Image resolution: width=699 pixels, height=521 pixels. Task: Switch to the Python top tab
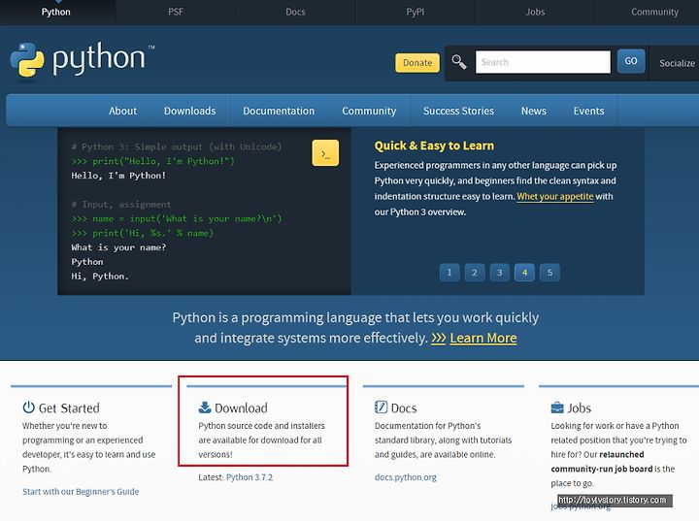pyautogui.click(x=56, y=12)
